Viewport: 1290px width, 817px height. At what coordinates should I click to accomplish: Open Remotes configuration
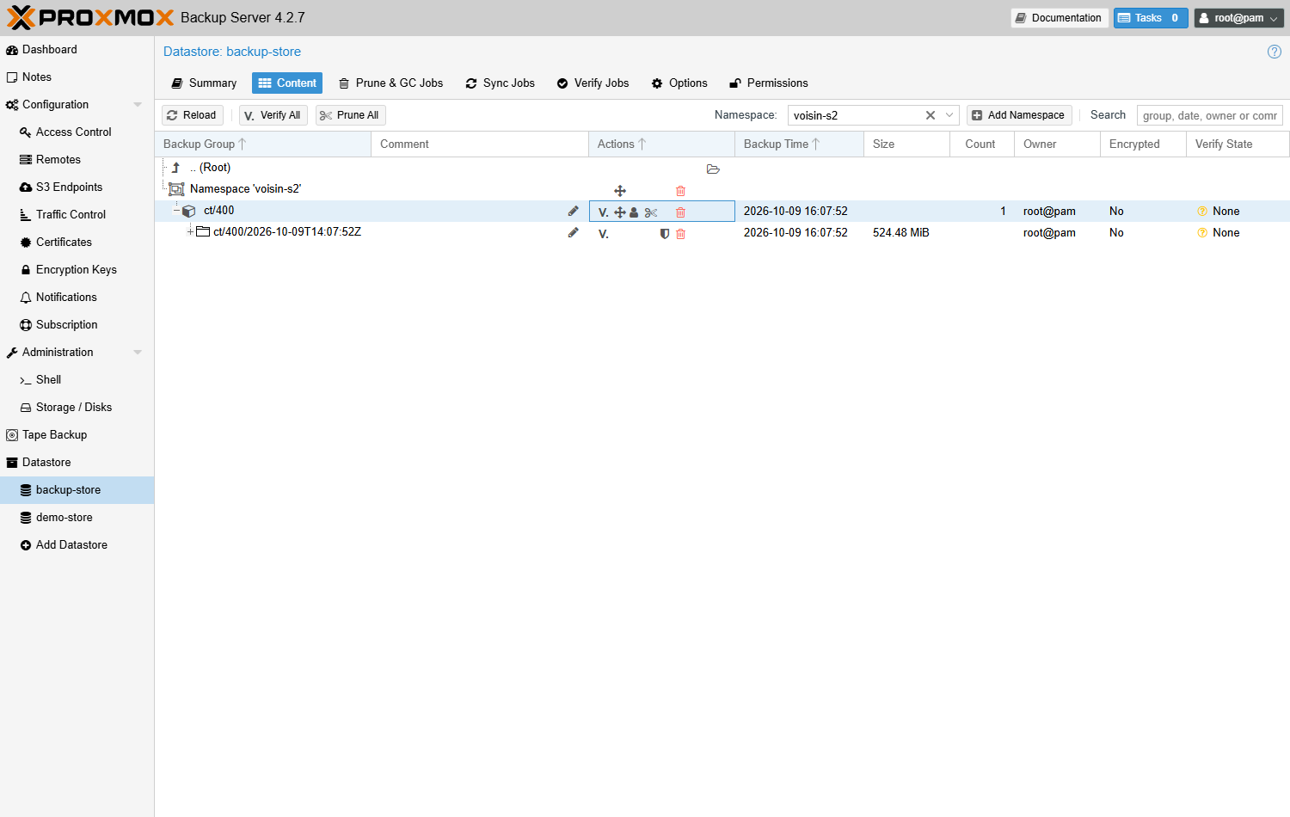(x=77, y=160)
